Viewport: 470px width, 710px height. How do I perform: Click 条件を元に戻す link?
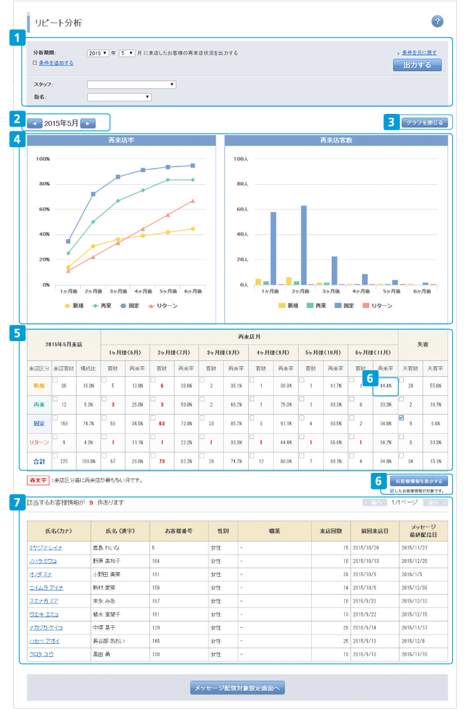tap(418, 52)
